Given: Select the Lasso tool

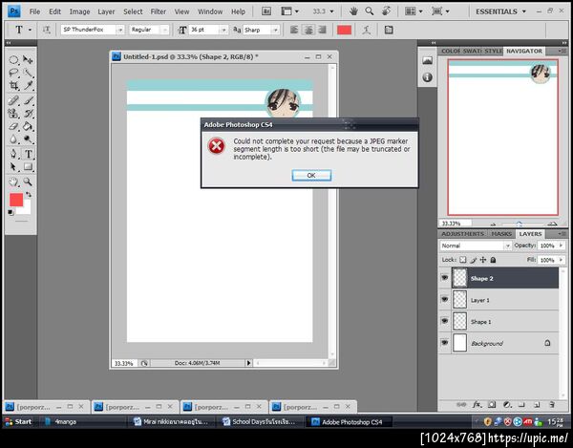Looking at the screenshot, I should pos(13,73).
